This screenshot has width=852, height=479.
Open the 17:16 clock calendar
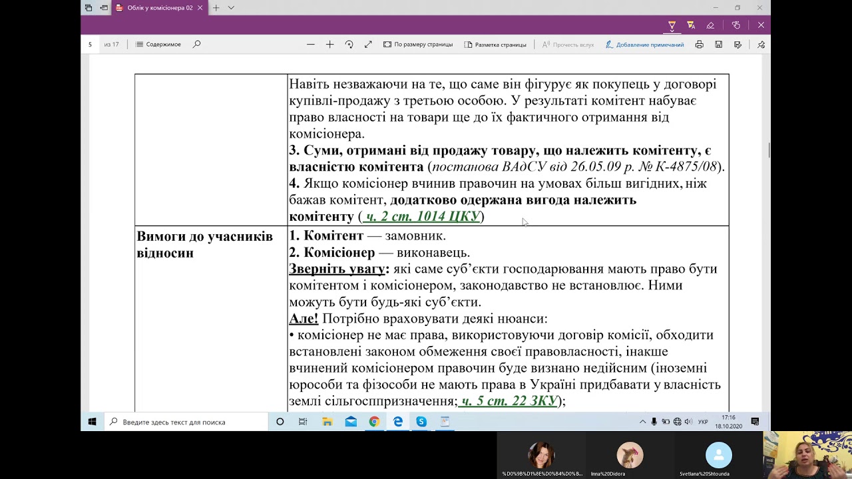click(728, 422)
